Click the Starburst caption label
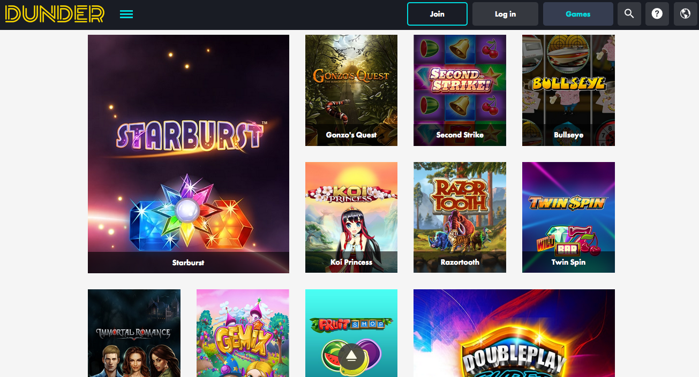Viewport: 699px width, 377px height. (x=188, y=263)
